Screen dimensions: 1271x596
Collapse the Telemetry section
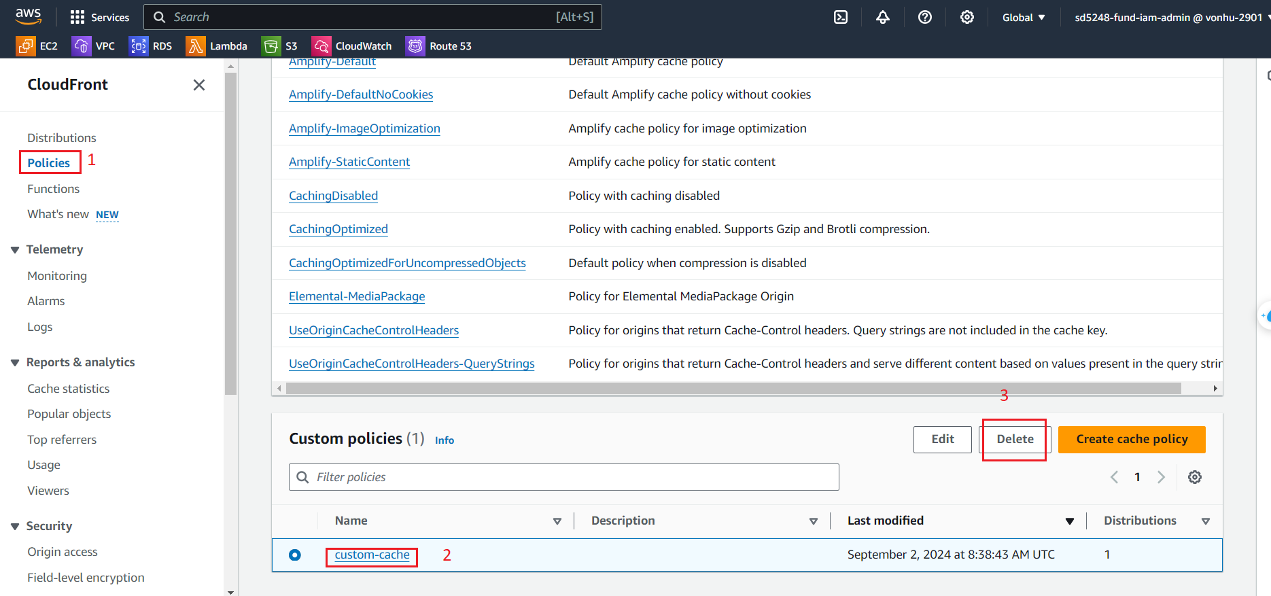tap(15, 250)
